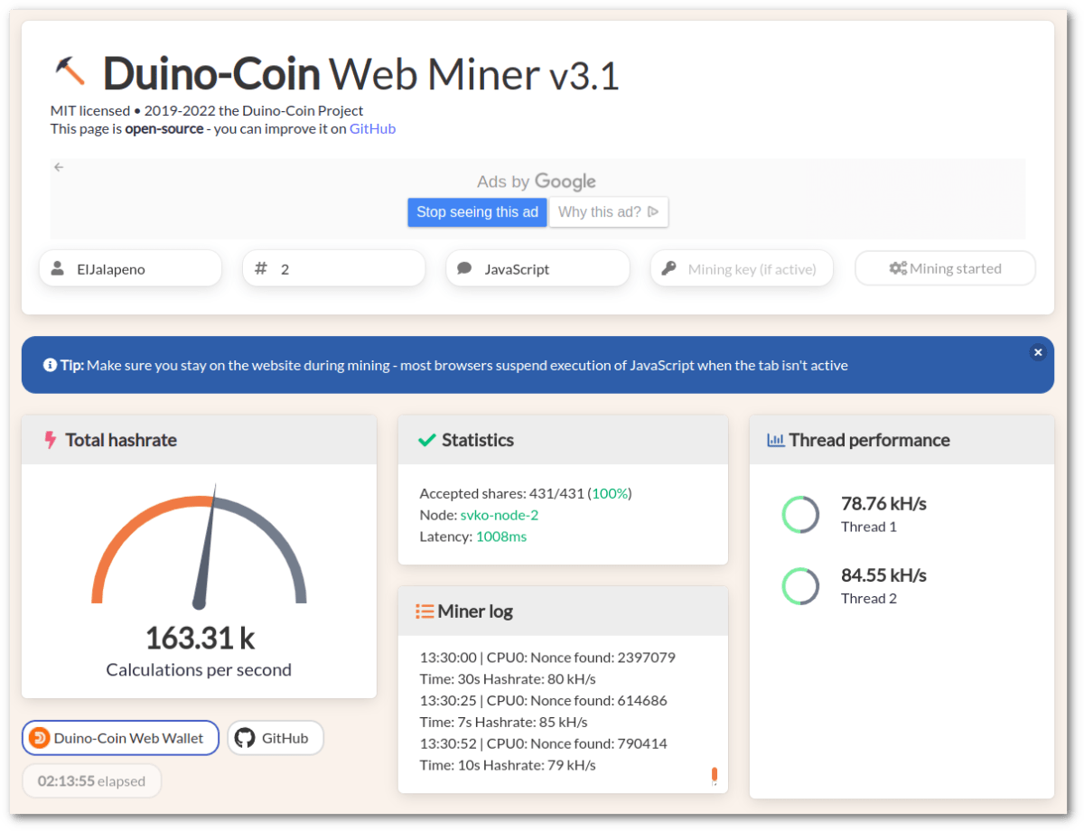Click the GitHub octocat icon
The image size is (1084, 831).
245,738
